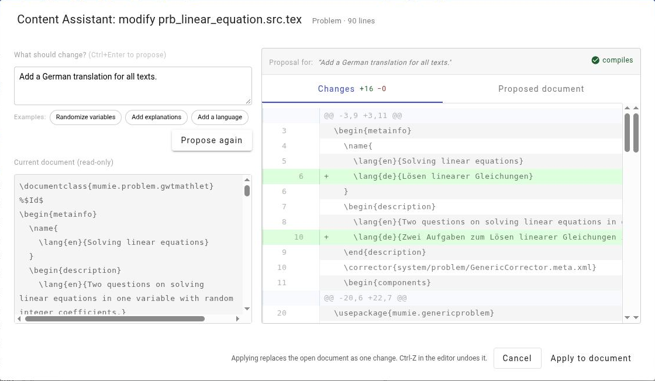This screenshot has width=655, height=381.
Task: Click the outer proposal vertical scrollbar thumb
Action: (x=636, y=133)
